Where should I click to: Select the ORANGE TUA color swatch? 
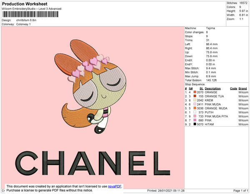pos(195,96)
